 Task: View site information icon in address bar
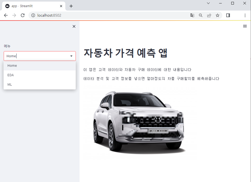coord(33,15)
